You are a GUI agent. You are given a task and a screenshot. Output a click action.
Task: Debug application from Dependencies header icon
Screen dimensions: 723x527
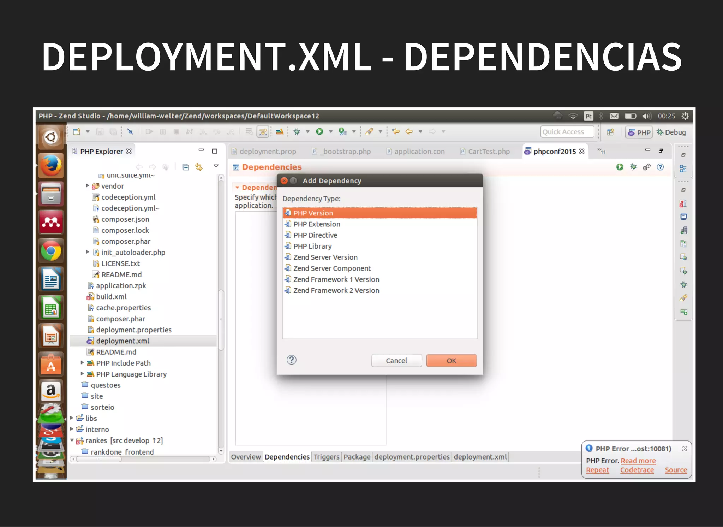[633, 167]
